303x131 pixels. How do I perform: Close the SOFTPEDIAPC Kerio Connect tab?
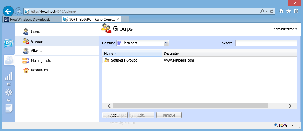[118, 19]
